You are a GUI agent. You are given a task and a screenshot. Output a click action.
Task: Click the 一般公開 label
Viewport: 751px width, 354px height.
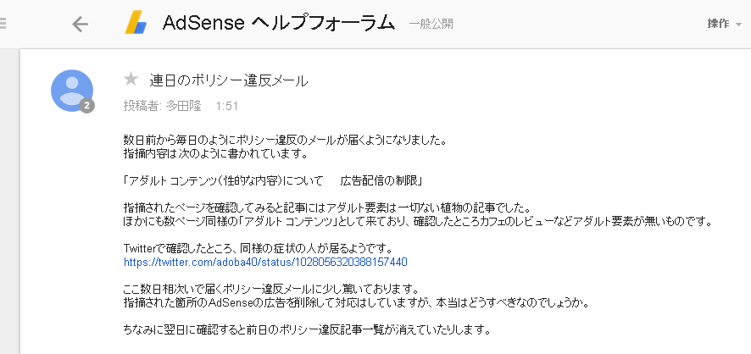click(x=431, y=24)
